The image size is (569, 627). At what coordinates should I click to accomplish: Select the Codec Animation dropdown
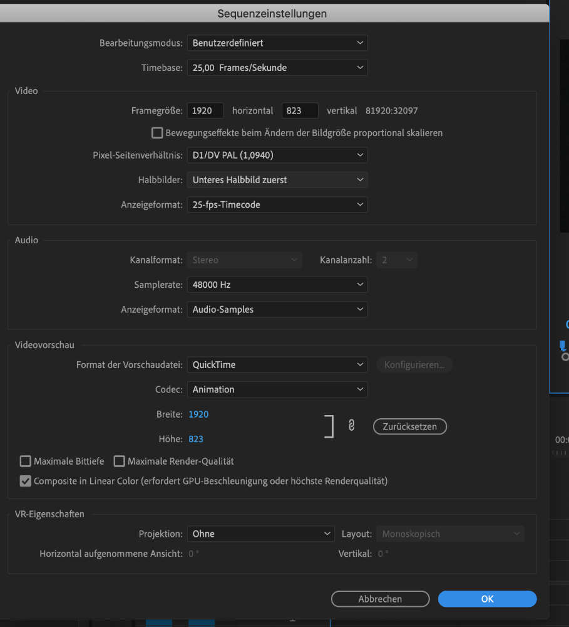(x=277, y=389)
